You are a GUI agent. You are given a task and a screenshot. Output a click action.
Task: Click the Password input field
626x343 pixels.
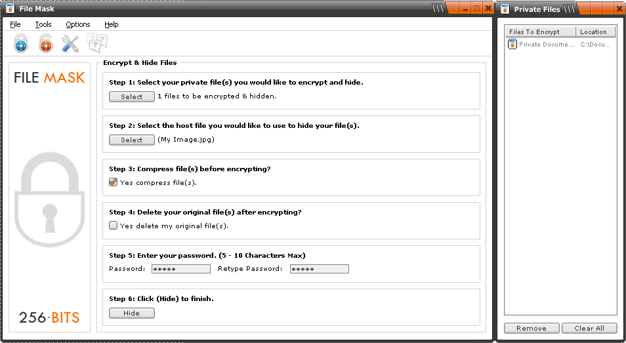[181, 269]
